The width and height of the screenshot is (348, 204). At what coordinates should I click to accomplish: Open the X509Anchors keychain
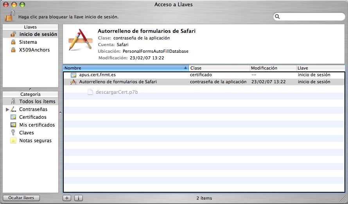click(30, 50)
